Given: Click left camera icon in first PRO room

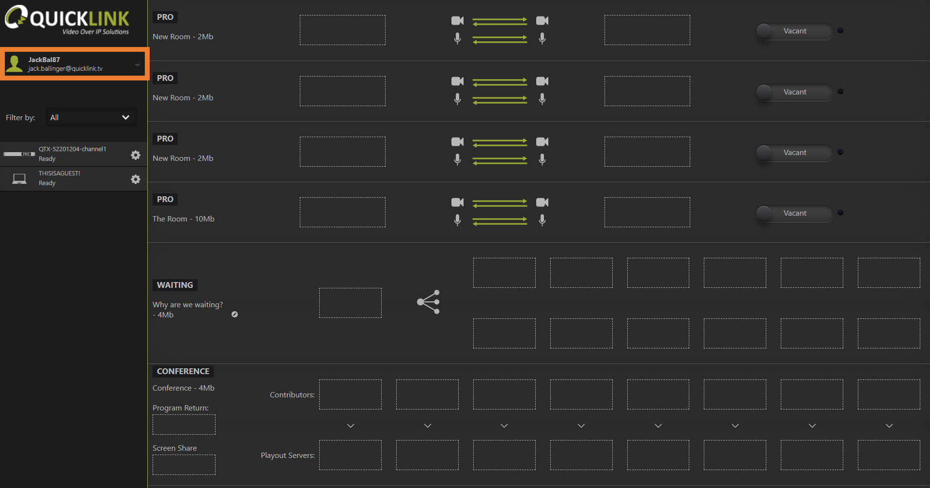Looking at the screenshot, I should (457, 20).
